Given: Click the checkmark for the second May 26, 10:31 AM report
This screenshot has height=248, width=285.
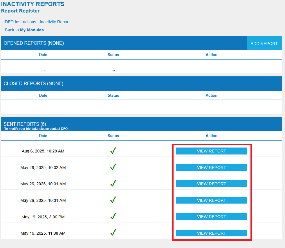Looking at the screenshot, I should (x=113, y=200).
